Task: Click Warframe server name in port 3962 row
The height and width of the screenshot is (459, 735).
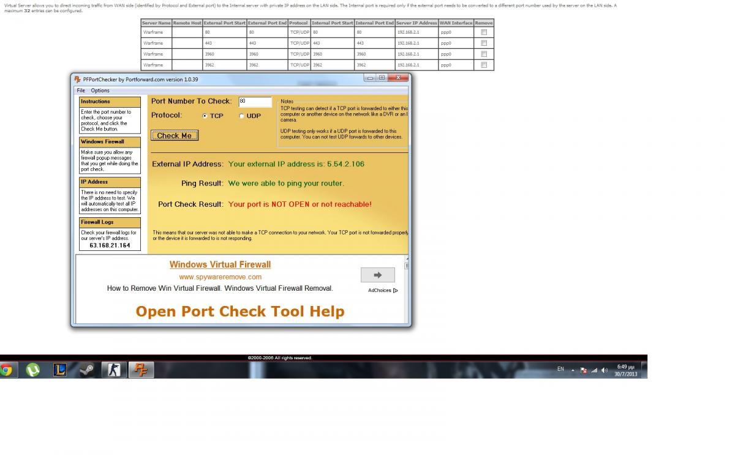Action: point(153,65)
